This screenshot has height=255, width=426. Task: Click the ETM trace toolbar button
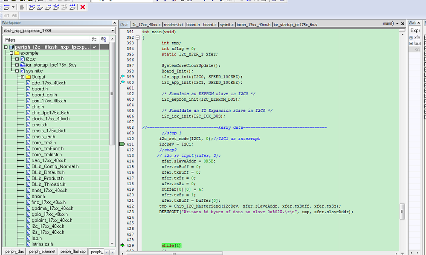[x=6, y=15]
